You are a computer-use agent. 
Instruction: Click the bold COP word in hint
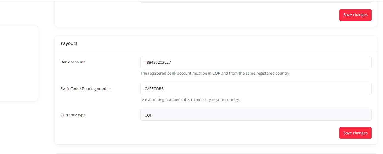216,73
